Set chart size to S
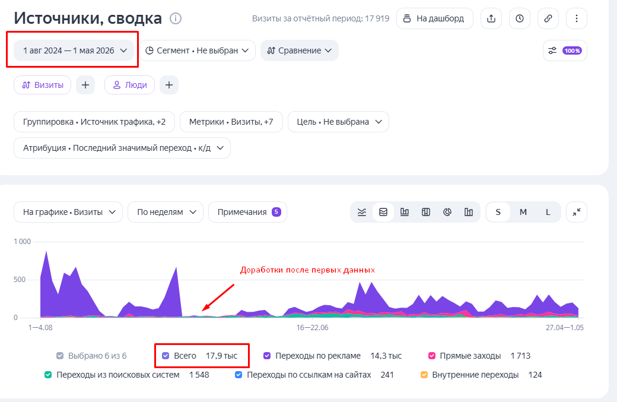Image resolution: width=617 pixels, height=402 pixels. pos(498,212)
